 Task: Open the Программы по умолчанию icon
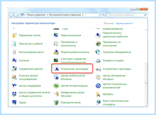pyautogui.click(x=98, y=44)
